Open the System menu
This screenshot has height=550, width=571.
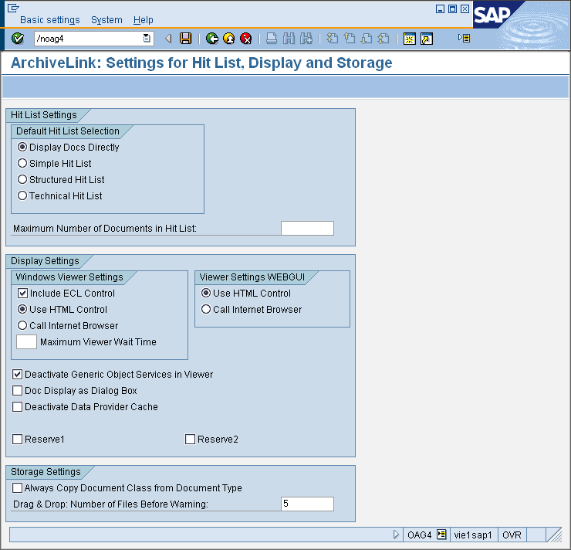pos(106,20)
